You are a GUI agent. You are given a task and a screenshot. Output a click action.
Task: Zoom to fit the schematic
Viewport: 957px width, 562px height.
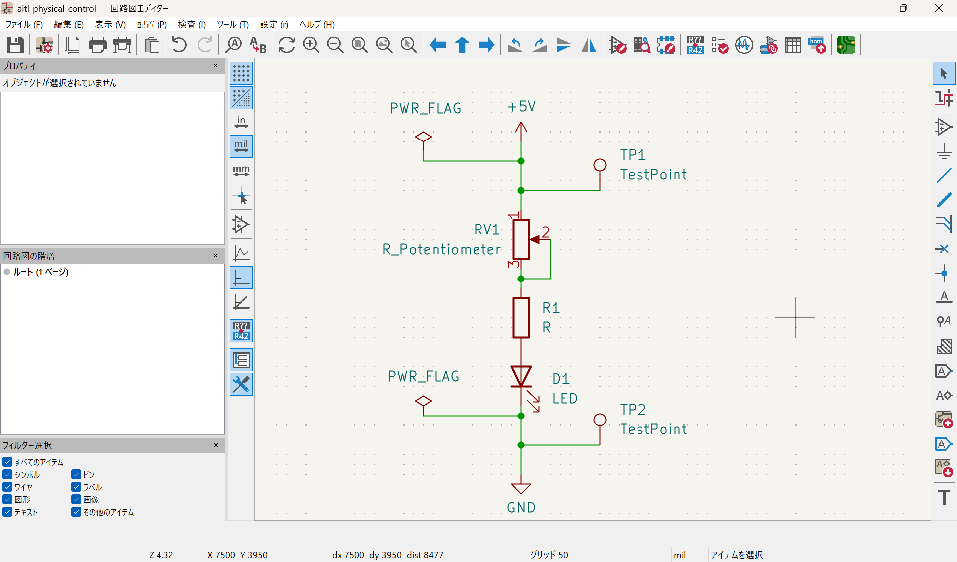point(359,45)
